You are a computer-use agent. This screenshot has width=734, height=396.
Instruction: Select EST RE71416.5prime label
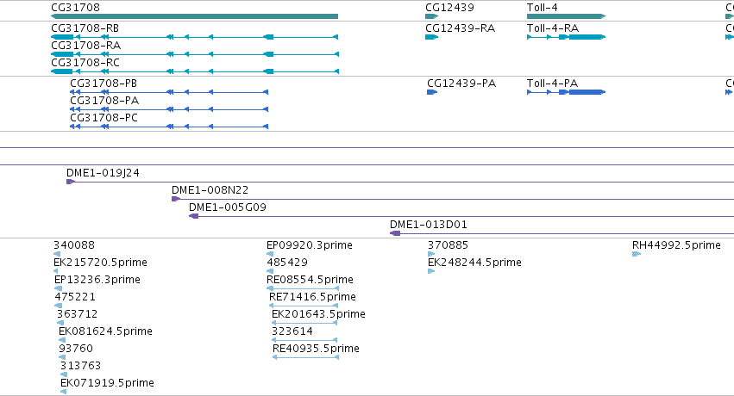click(312, 297)
